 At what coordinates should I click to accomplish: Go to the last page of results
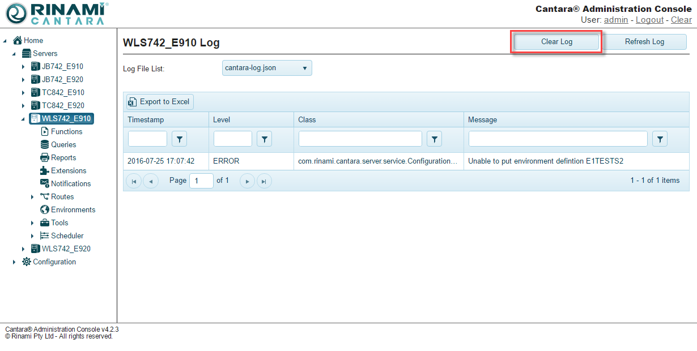pos(264,181)
